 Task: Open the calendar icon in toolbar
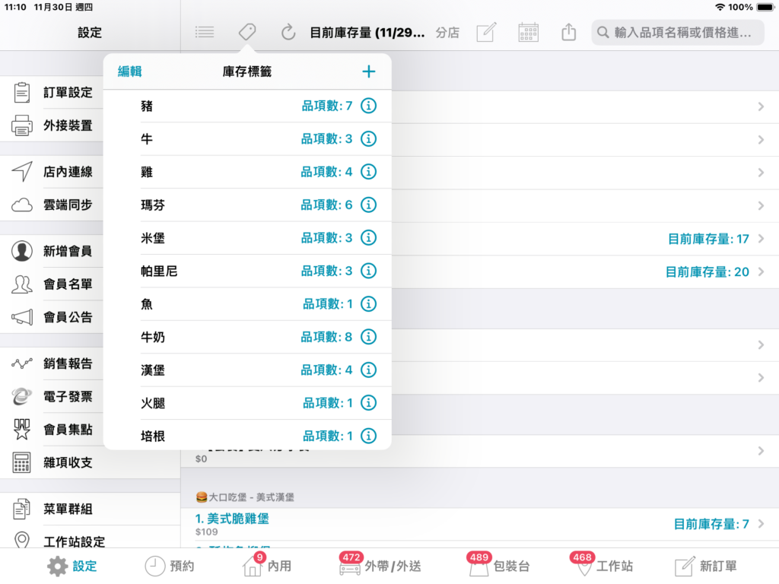coord(528,32)
